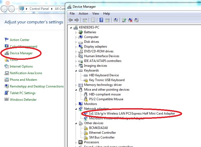Open the recent pages dropdown arrow
The width and height of the screenshot is (201, 147).
pyautogui.click(x=17, y=9)
